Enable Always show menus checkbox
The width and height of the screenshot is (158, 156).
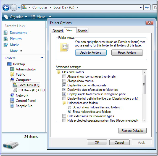pyautogui.click(x=64, y=81)
